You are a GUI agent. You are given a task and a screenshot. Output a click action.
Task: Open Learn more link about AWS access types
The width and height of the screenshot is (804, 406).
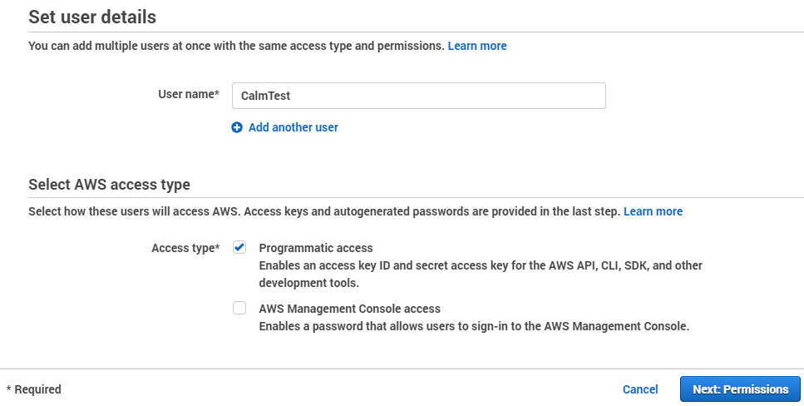653,211
